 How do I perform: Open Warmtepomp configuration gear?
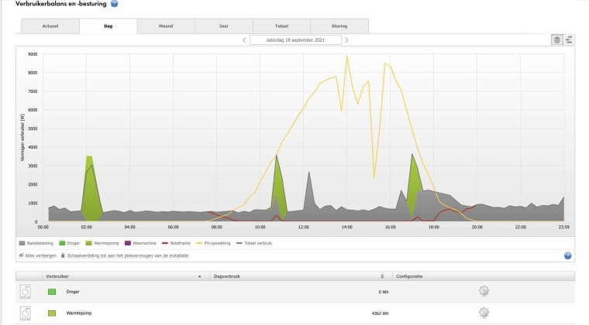click(x=484, y=313)
